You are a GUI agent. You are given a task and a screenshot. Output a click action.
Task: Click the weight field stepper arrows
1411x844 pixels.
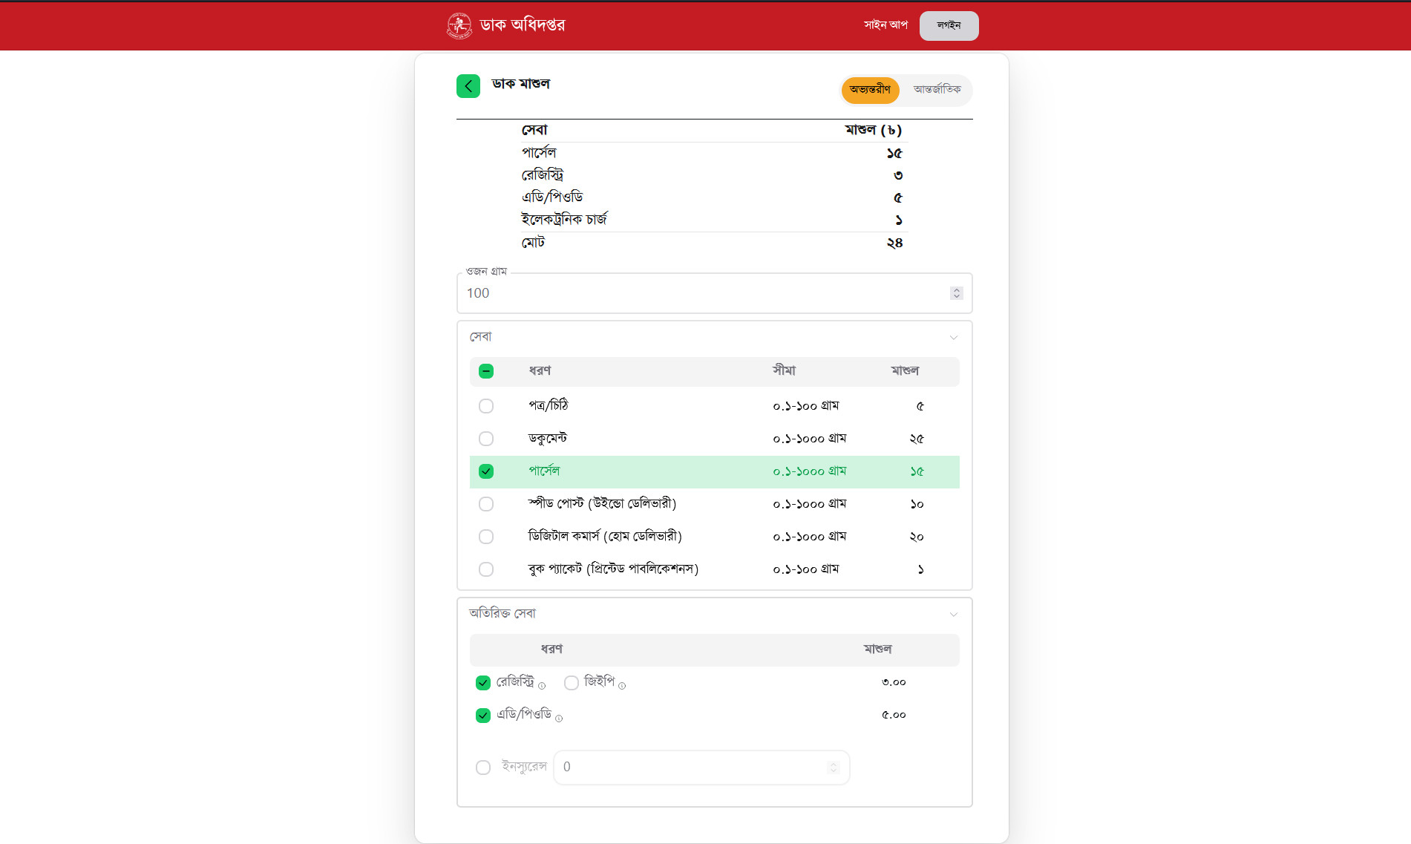(x=956, y=293)
